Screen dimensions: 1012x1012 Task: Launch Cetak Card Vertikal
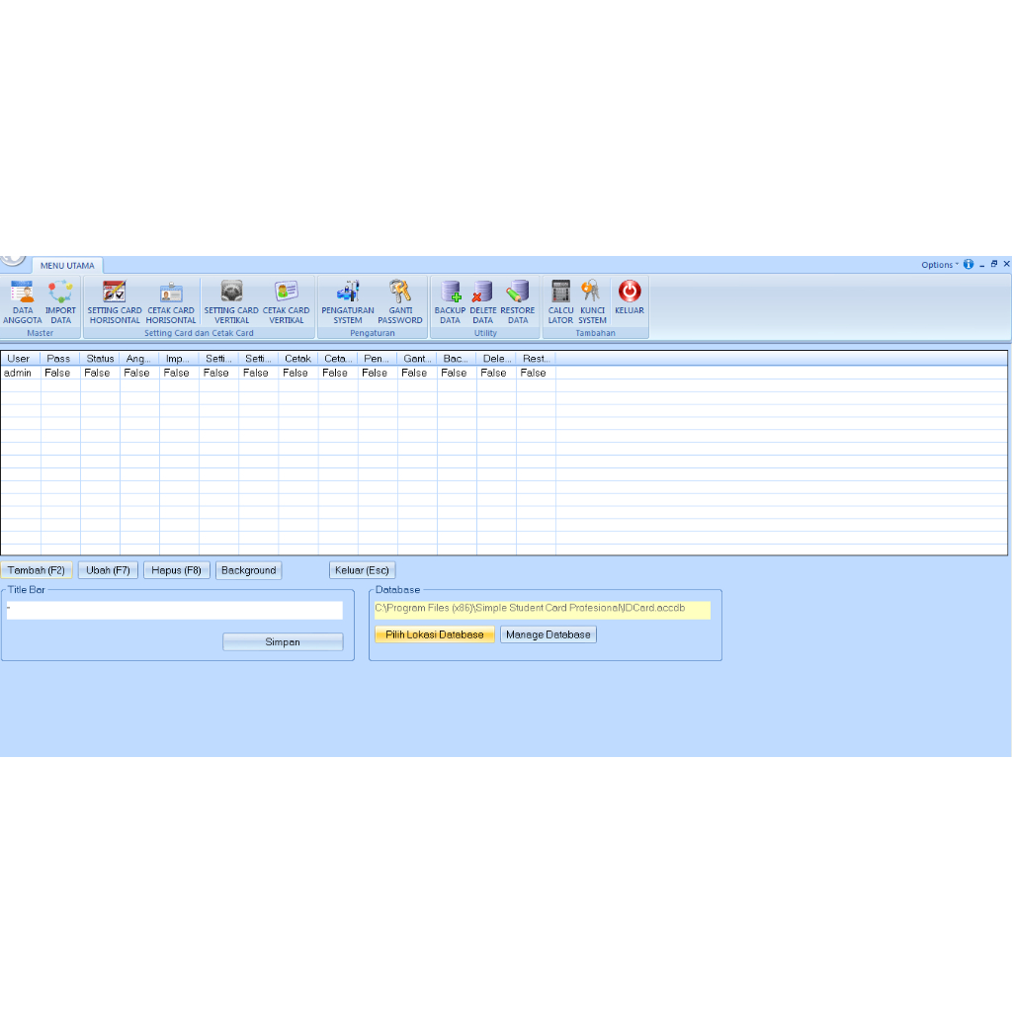point(286,301)
